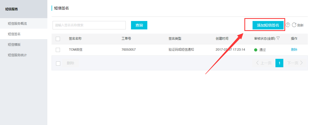Click the 查询 search button
The height and width of the screenshot is (125, 312).
point(139,25)
